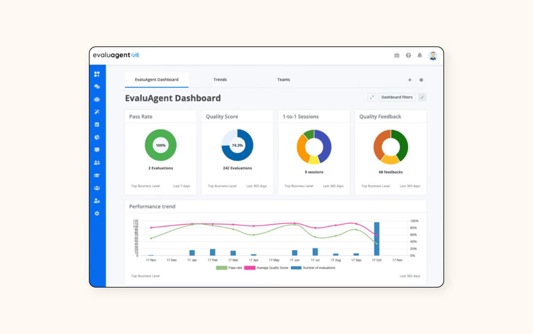This screenshot has height=334, width=533.
Task: Click the Quality Score widget title
Action: tap(222, 117)
